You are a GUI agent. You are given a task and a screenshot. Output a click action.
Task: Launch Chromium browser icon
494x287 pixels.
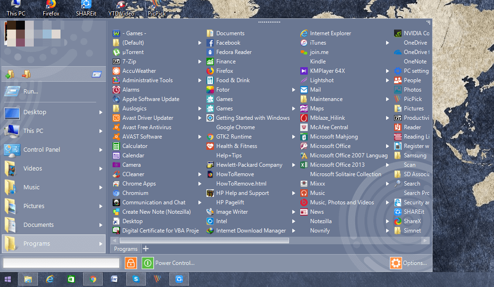coord(116,193)
